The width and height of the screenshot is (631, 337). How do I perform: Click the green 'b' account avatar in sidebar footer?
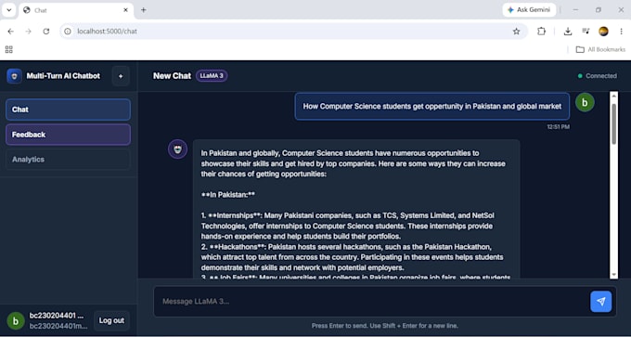pos(16,321)
